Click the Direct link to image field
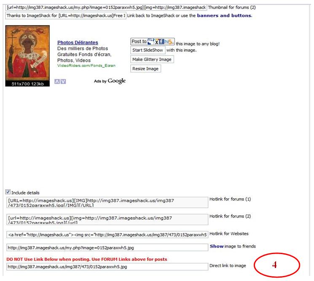Viewport: 314px width, 281px height. [x=107, y=267]
